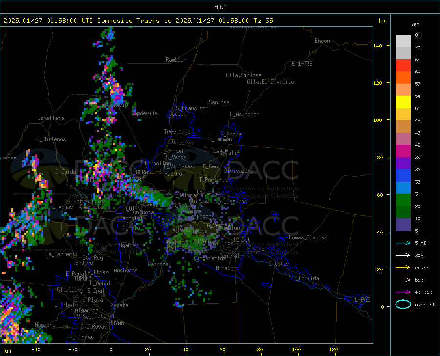Click the 'Tres_Mayo' map label

pyautogui.click(x=177, y=132)
